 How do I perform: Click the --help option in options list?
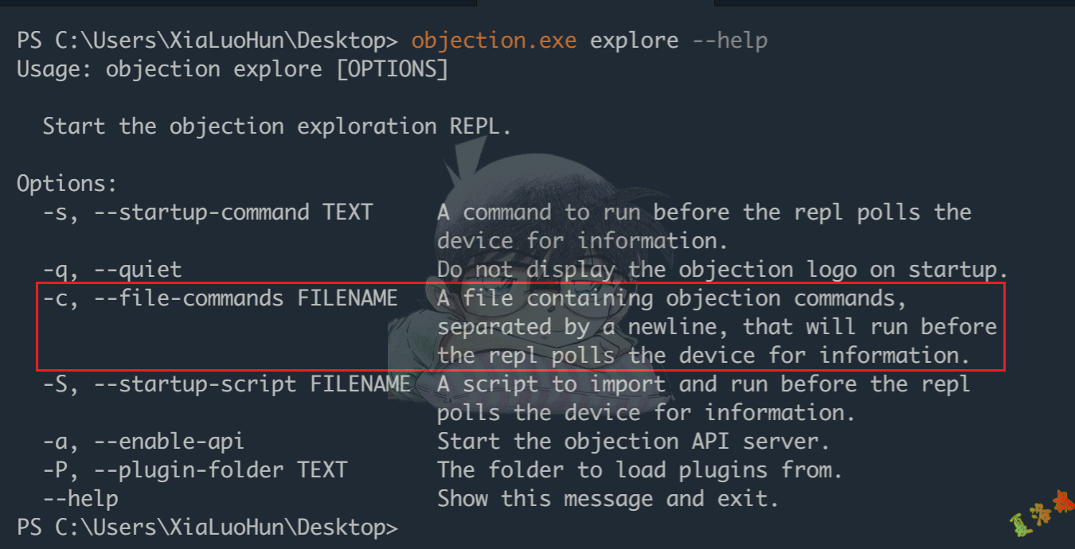click(x=80, y=499)
